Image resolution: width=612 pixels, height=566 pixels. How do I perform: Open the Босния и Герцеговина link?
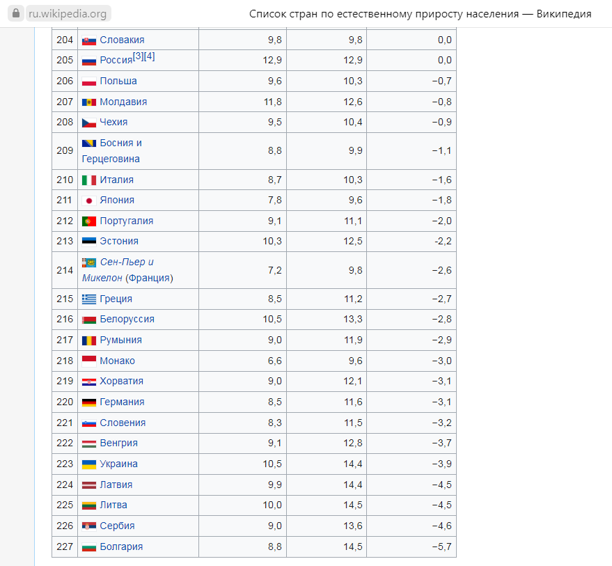click(x=112, y=150)
